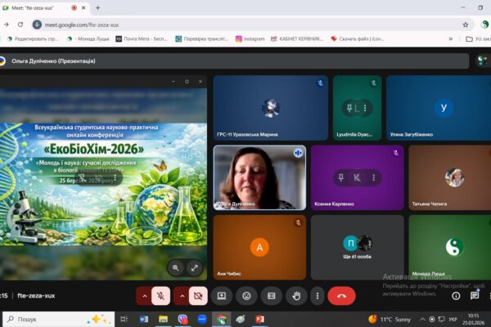The image size is (491, 327).
Task: Open Word from the Windows taskbar
Action: click(144, 319)
